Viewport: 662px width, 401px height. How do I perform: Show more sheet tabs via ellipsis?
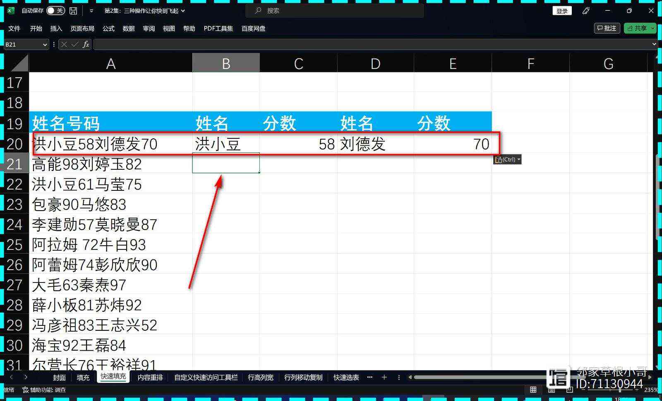coord(369,377)
